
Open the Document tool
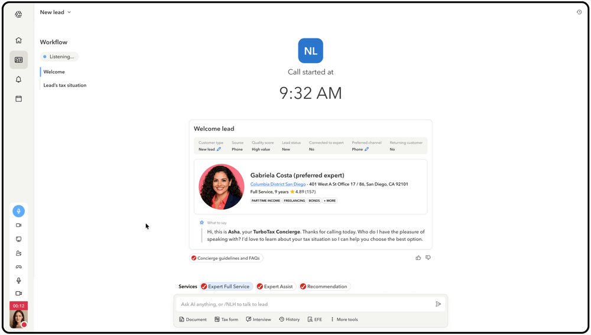tap(193, 320)
